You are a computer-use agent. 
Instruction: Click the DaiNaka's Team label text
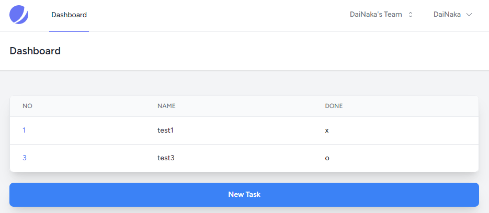(376, 14)
